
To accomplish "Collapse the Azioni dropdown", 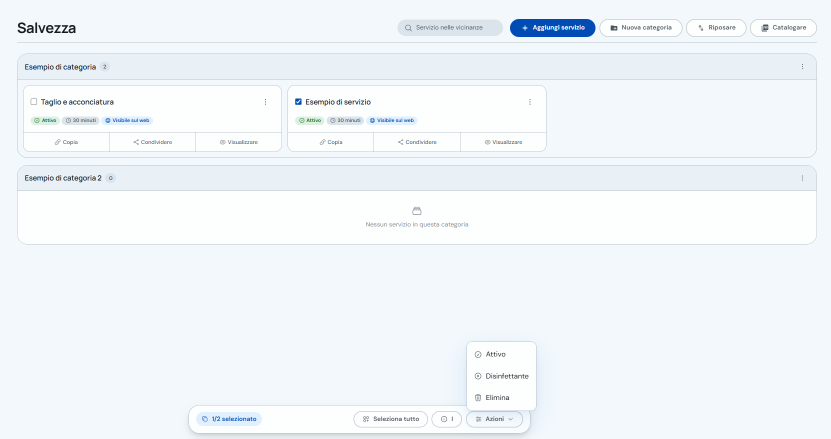I will pyautogui.click(x=494, y=419).
